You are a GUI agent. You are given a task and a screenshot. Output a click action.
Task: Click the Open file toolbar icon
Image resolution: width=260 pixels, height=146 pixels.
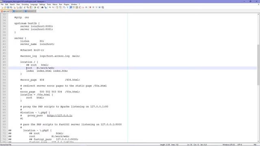5,7
